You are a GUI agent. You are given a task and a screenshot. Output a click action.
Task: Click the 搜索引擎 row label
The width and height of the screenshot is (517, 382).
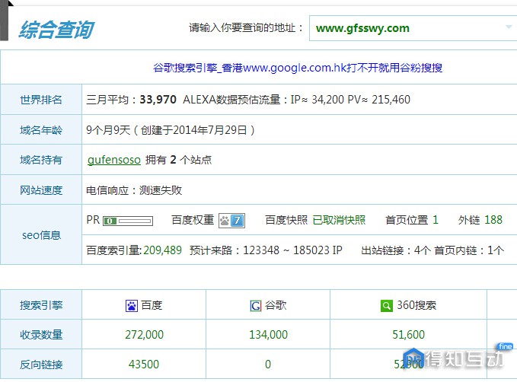pos(41,305)
